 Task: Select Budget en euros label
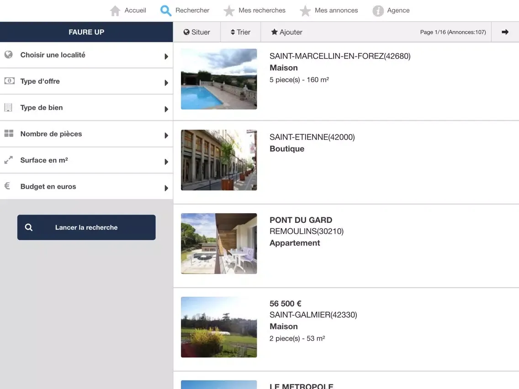[x=48, y=187]
